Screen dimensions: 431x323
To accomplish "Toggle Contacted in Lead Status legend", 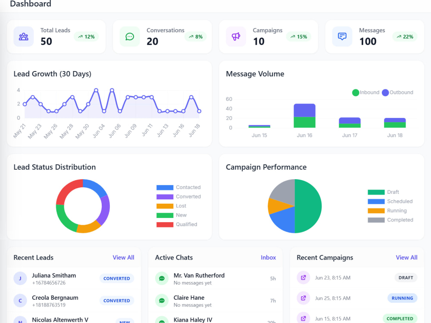I will pos(179,187).
